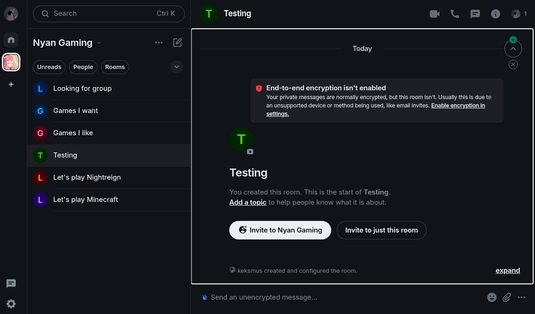This screenshot has height=314, width=535.
Task: Open room info panel
Action: coord(496,14)
